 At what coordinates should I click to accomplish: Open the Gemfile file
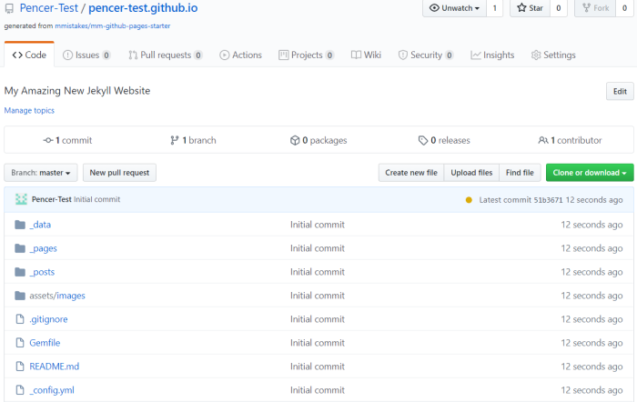tap(45, 343)
